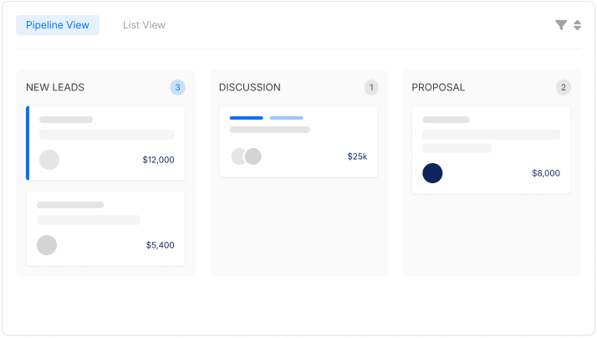597x338 pixels.
Task: Switch to the Pipeline View tab
Action: tap(58, 25)
